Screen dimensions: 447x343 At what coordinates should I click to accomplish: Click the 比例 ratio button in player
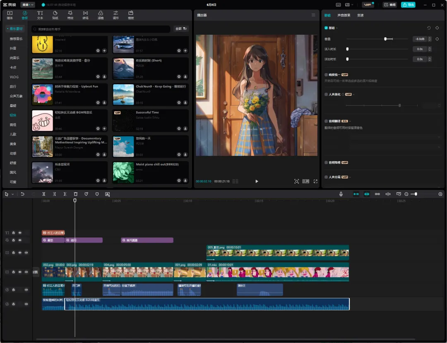tap(306, 181)
